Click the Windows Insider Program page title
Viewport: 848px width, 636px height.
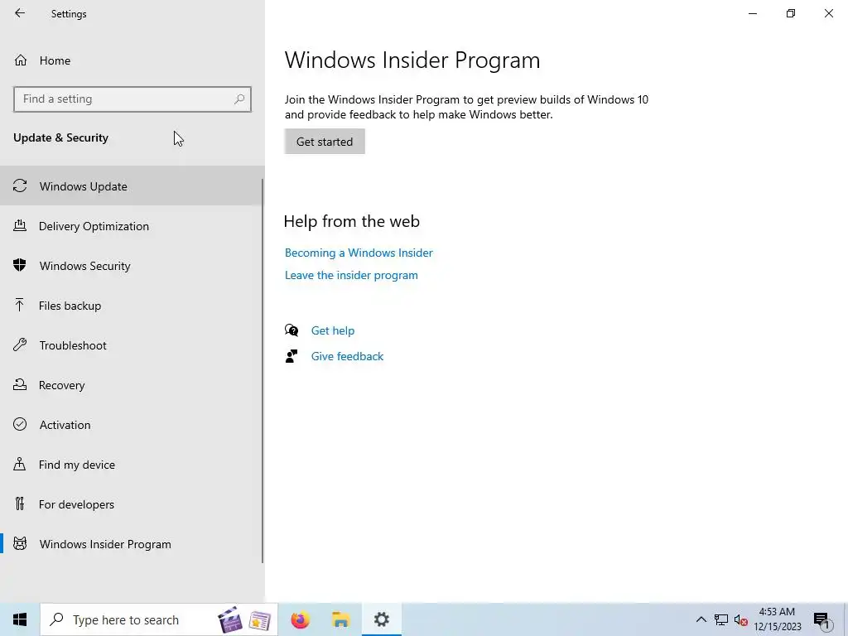412,60
